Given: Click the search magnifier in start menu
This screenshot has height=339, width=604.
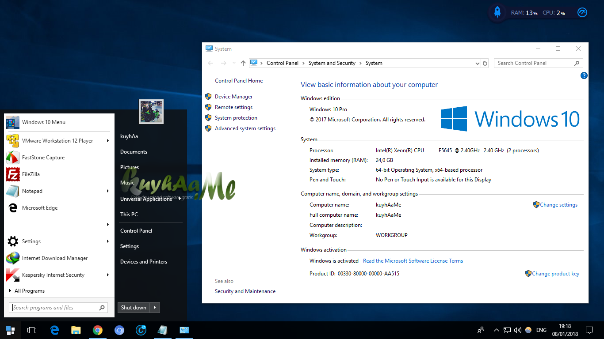Looking at the screenshot, I should click(x=102, y=308).
